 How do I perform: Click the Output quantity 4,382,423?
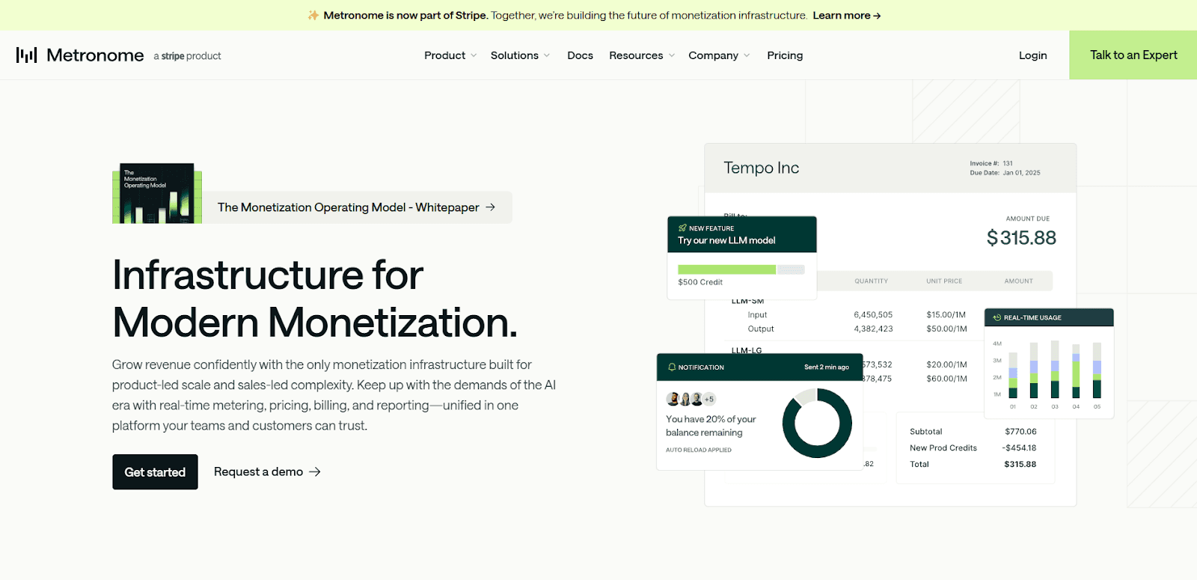click(x=873, y=329)
